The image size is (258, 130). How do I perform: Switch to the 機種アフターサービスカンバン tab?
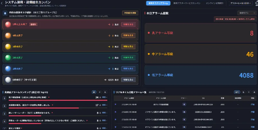[x=187, y=3]
